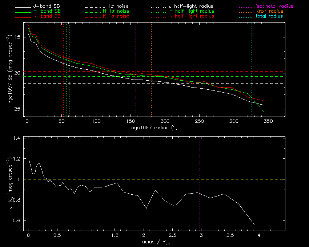Click the K-band SB legend label
This screenshot has width=309, height=247.
coord(47,16)
